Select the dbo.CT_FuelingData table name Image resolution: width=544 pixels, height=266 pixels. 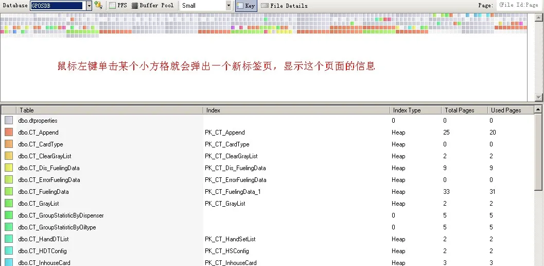pyautogui.click(x=43, y=192)
